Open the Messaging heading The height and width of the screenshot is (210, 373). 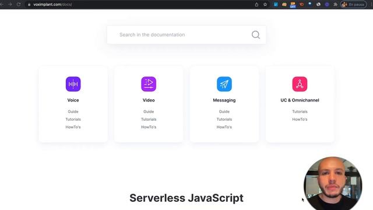point(224,100)
